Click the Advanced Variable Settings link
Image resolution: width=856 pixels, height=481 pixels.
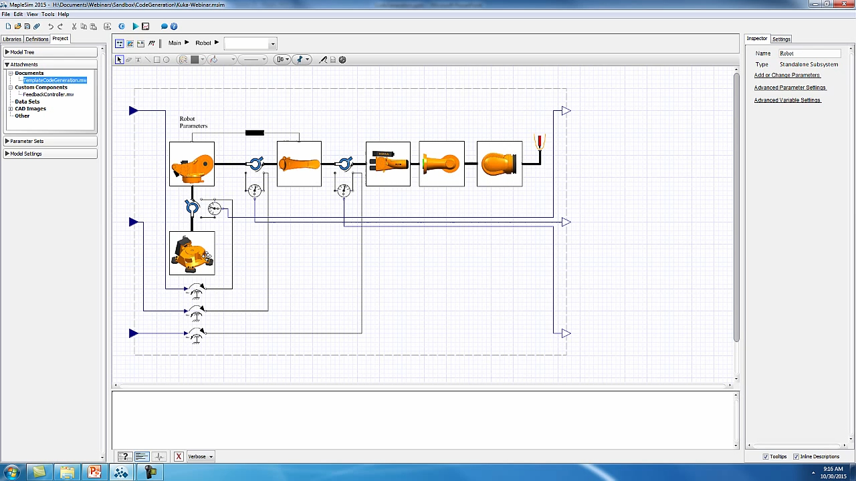click(x=788, y=100)
